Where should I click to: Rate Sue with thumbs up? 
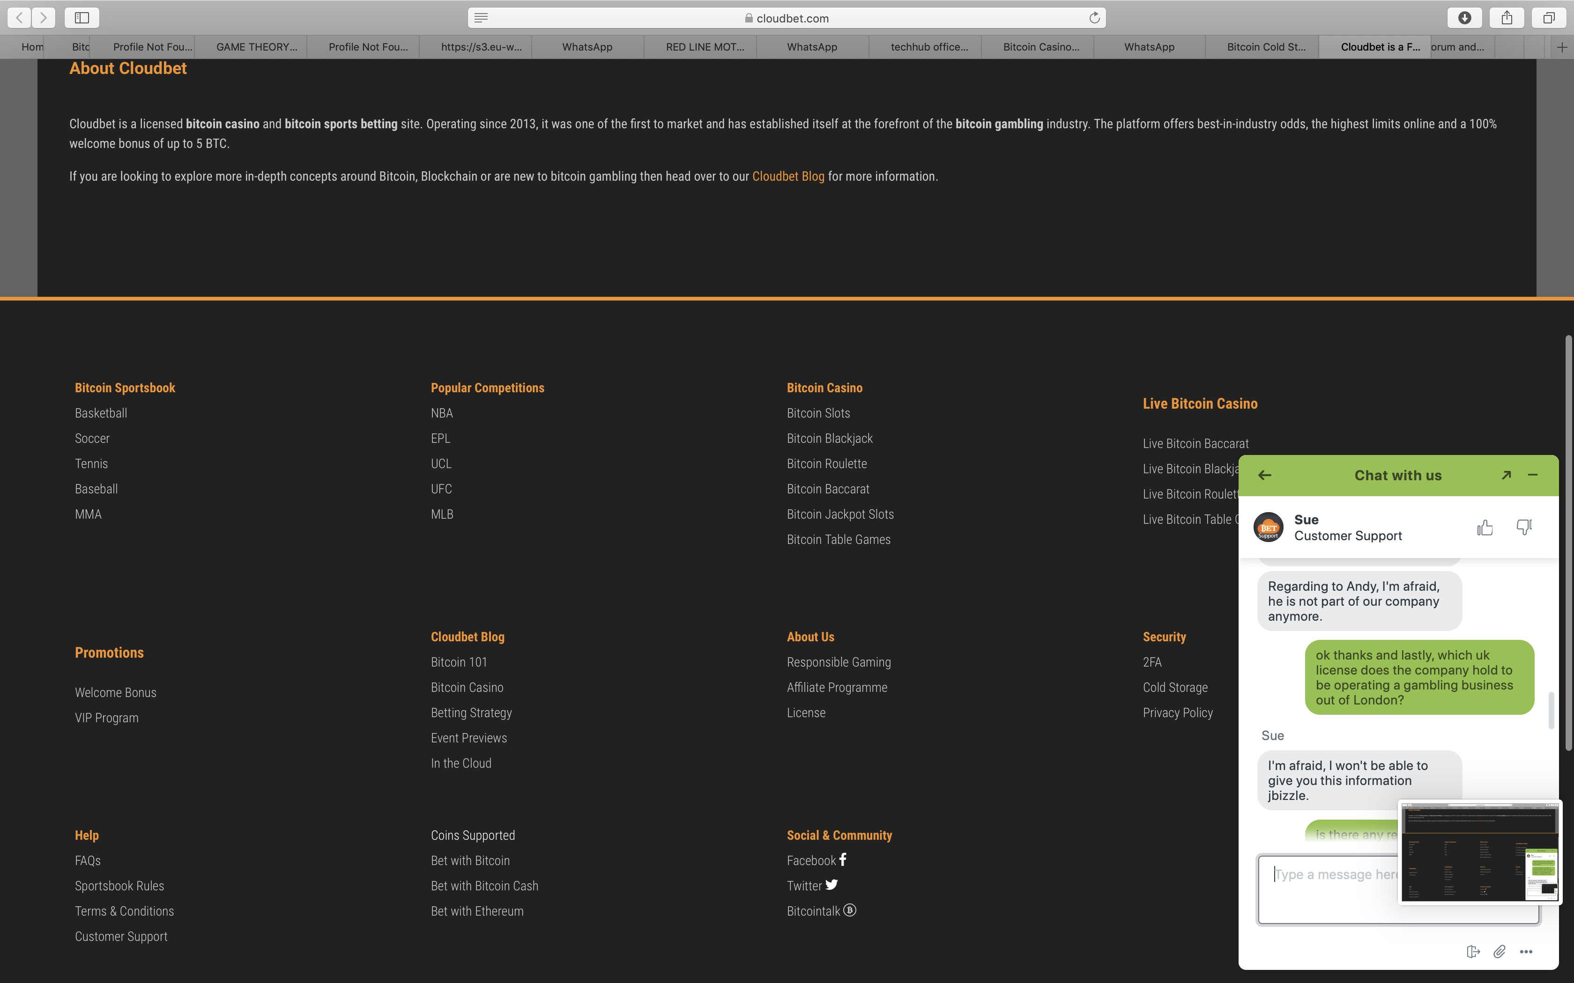click(x=1485, y=527)
